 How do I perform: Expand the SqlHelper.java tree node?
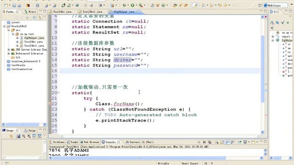click(x=17, y=38)
